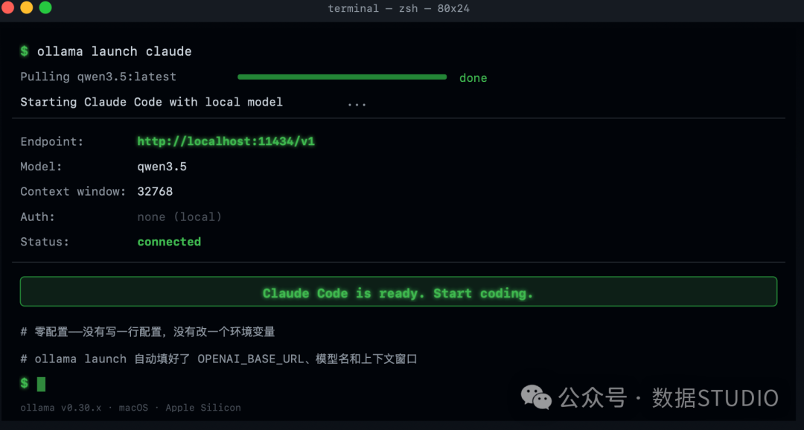The image size is (804, 430).
Task: Click the "Model:" label
Action: pyautogui.click(x=41, y=167)
